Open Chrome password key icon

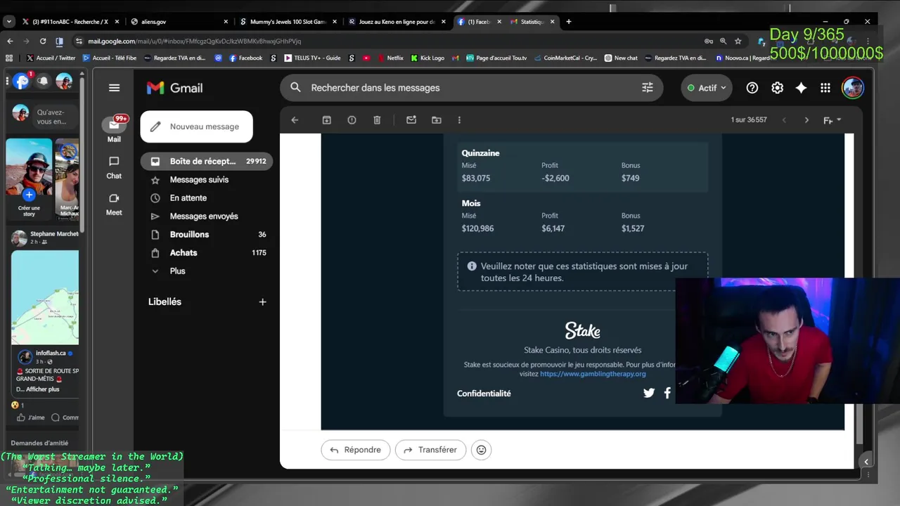click(708, 41)
